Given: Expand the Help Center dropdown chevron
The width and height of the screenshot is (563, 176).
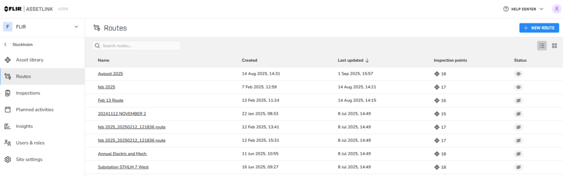Looking at the screenshot, I should pos(541,9).
